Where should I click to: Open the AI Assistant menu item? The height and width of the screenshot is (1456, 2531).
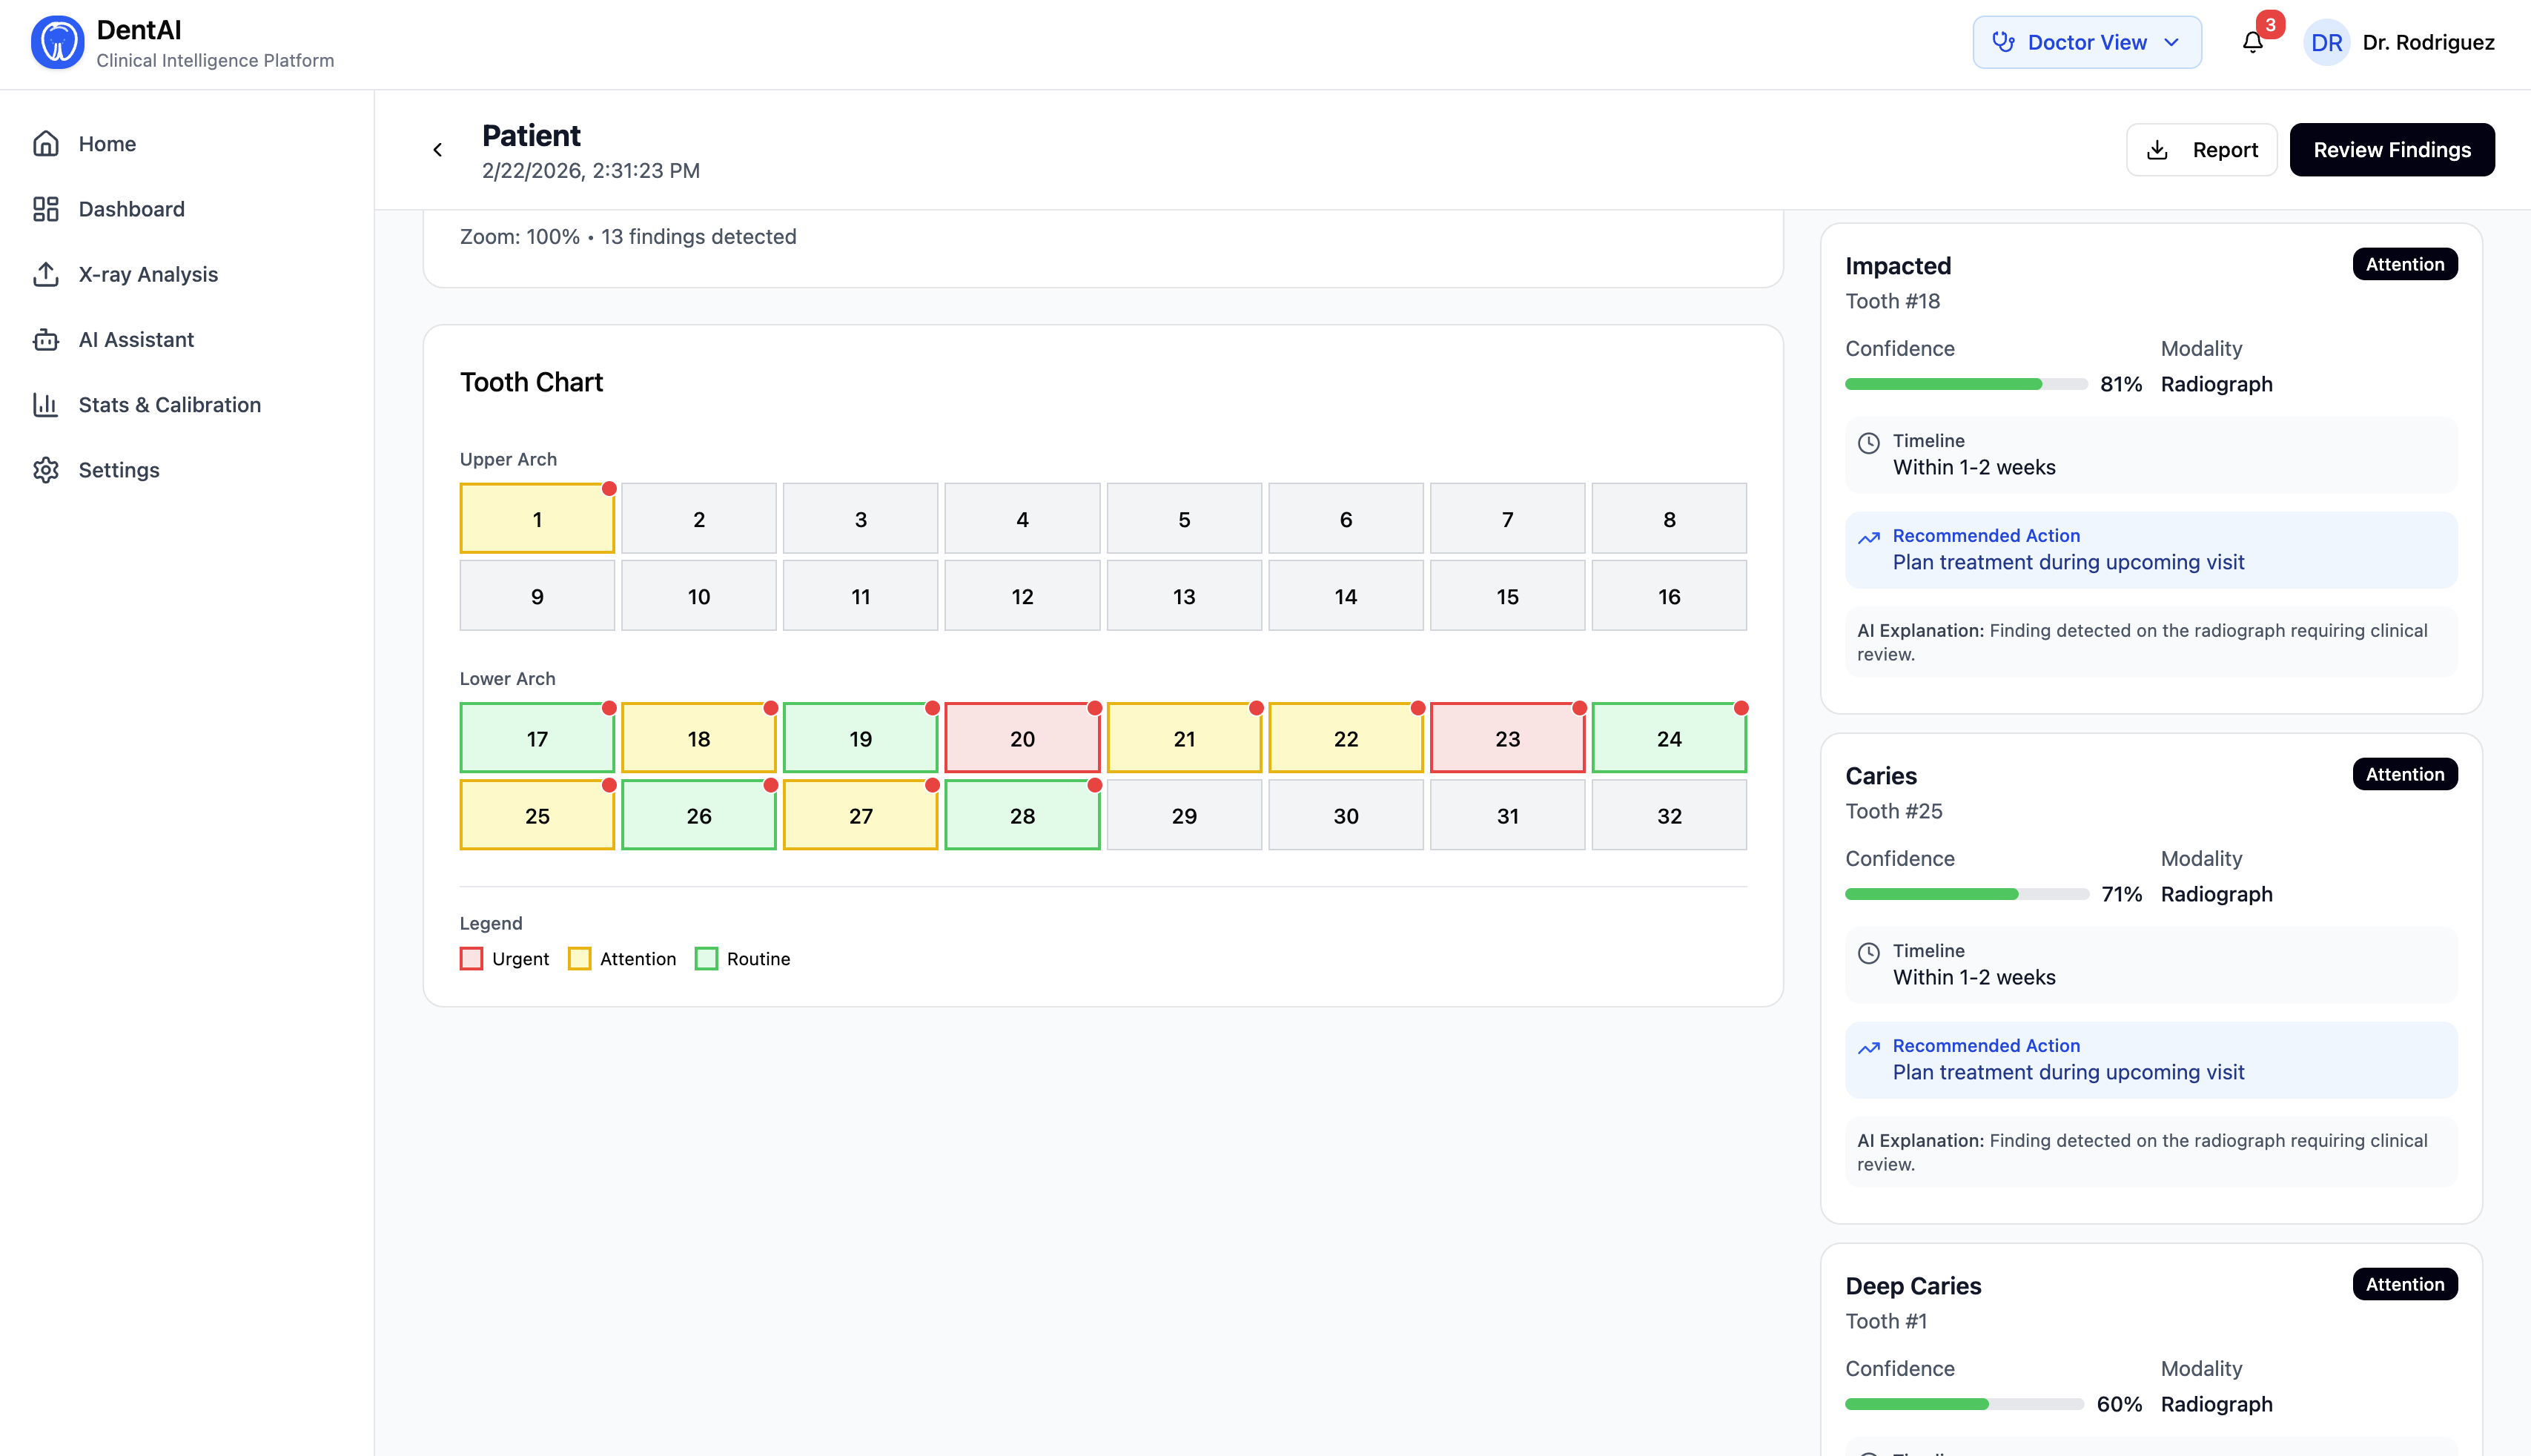point(136,340)
